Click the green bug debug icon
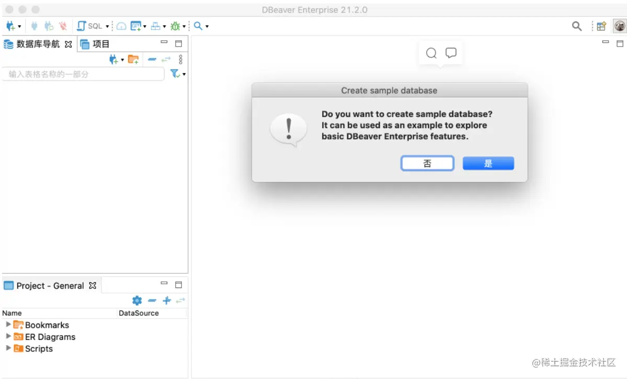Viewport: 627px width, 379px height. [x=175, y=26]
